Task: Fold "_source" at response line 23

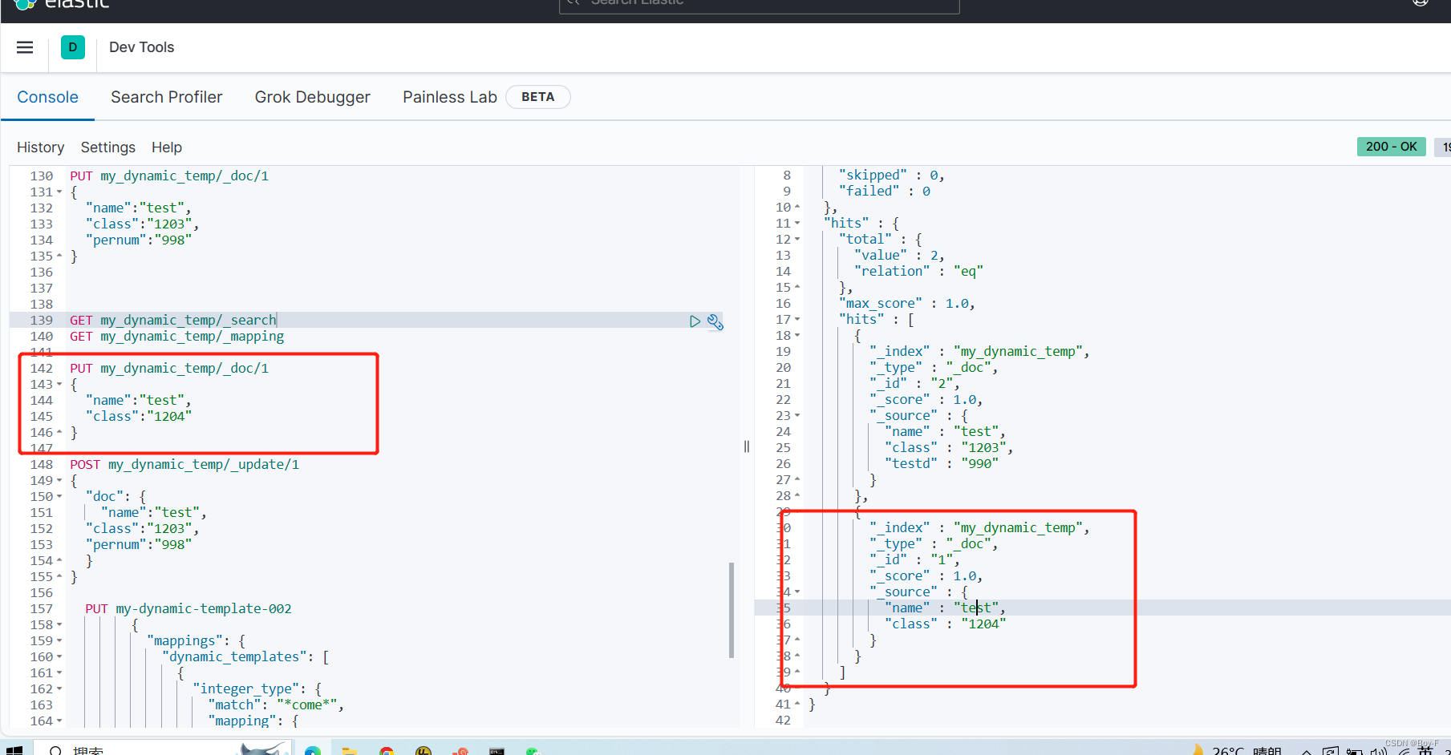Action: point(797,416)
